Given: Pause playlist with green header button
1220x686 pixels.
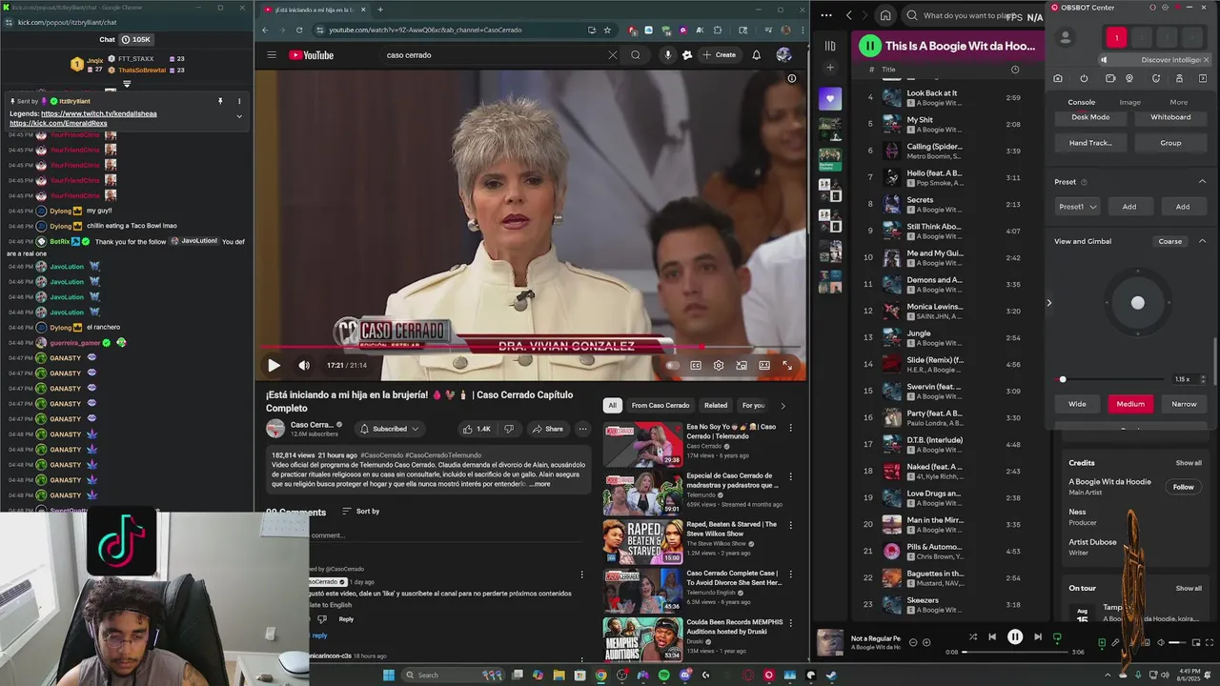Looking at the screenshot, I should point(869,46).
